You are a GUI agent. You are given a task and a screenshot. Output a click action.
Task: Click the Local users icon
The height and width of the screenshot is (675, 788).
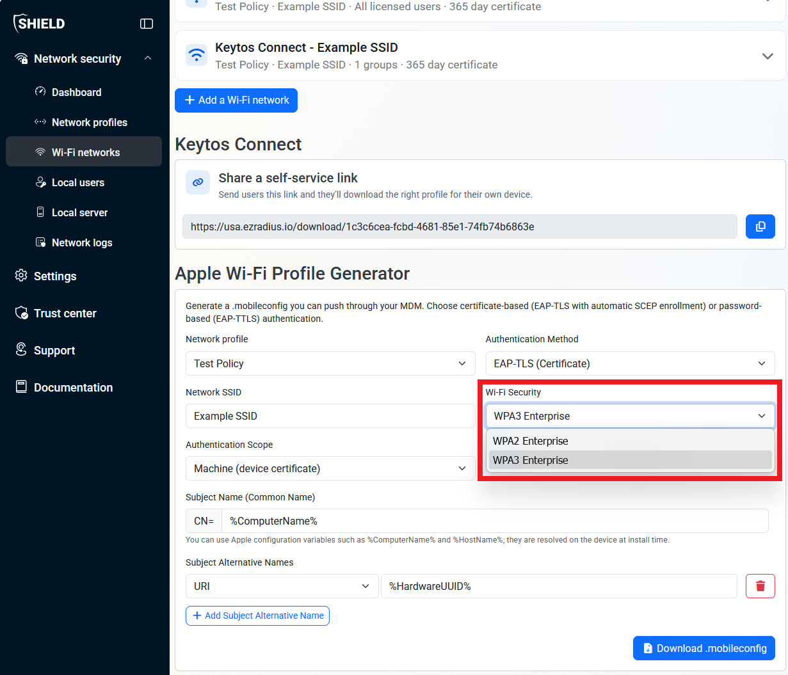coord(40,182)
